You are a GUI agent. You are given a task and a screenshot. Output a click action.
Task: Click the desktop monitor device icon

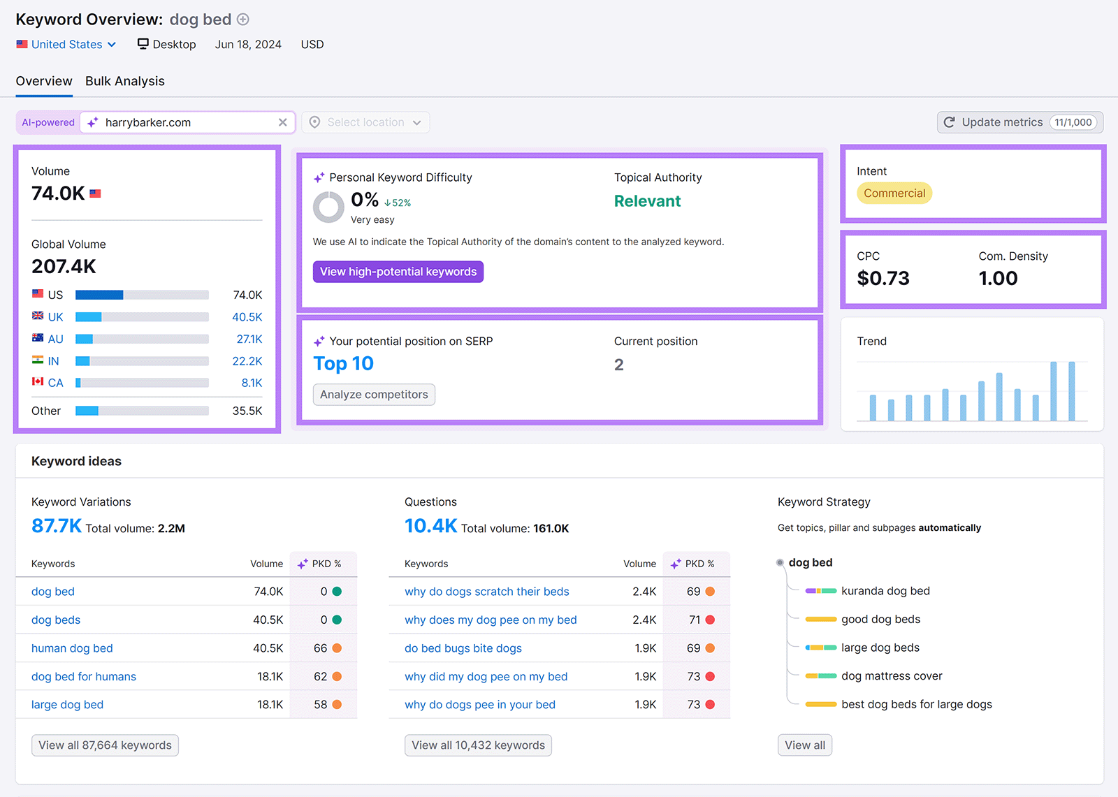(x=143, y=44)
